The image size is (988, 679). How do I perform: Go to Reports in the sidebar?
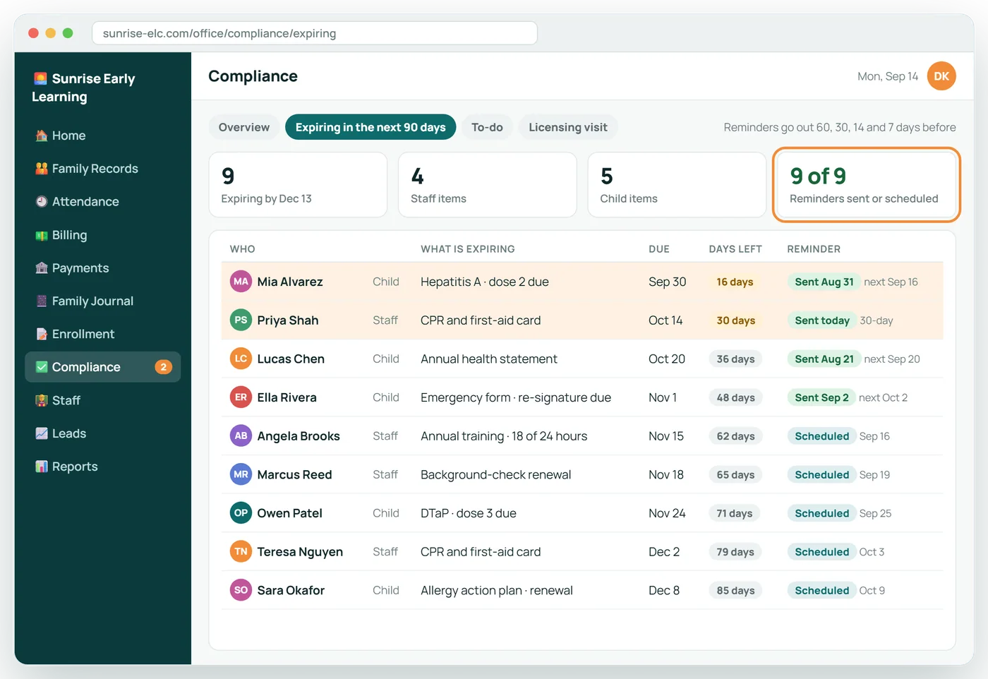click(x=103, y=467)
